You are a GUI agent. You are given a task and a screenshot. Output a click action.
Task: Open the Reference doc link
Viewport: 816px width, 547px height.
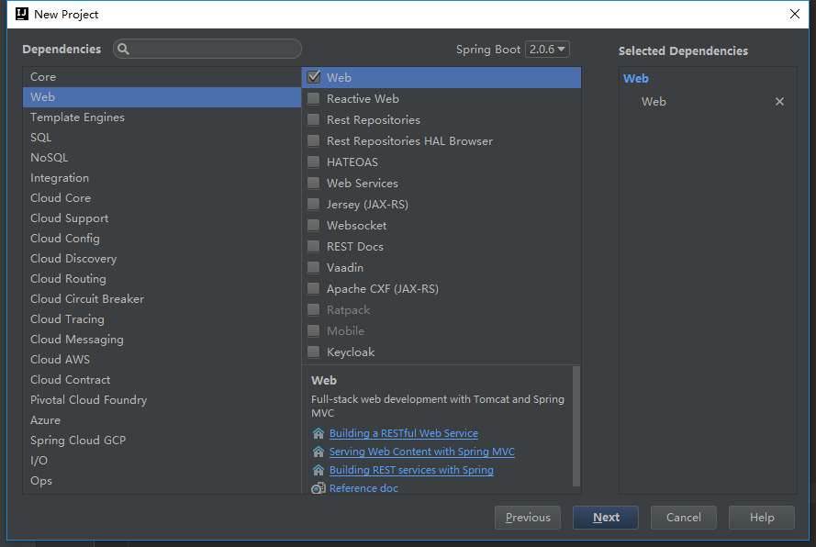(363, 488)
